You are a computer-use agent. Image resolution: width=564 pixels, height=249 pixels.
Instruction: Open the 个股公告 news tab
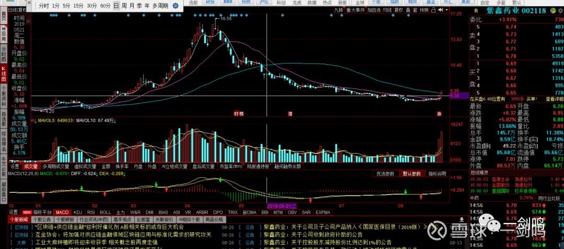42,220
